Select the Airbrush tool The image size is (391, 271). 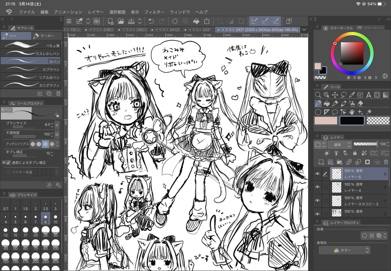(352, 103)
